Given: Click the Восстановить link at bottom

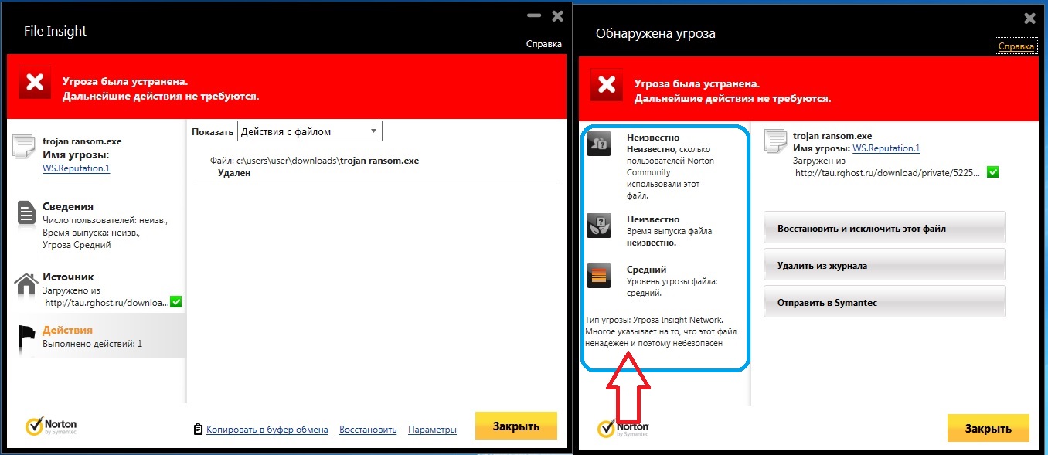Looking at the screenshot, I should point(368,430).
